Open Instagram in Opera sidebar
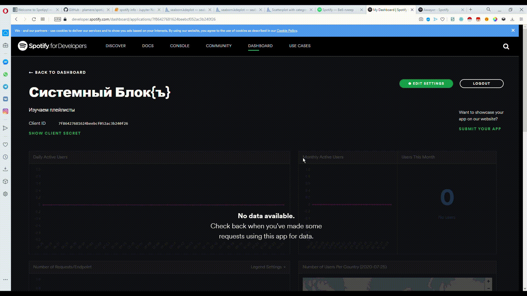Viewport: 527px width, 296px height. pos(5,111)
